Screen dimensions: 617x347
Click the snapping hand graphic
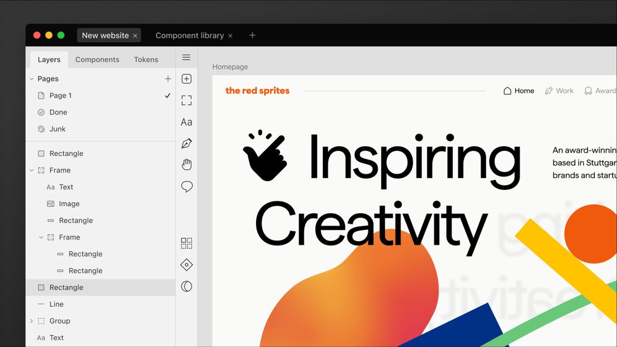pos(265,155)
